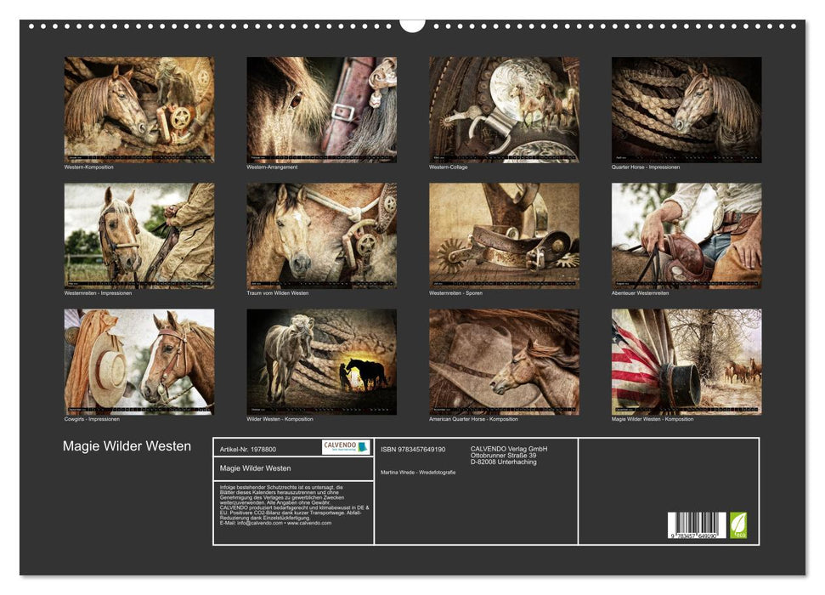Select the Abenteuer Westernreiten image
Image resolution: width=825 pixels, height=595 pixels.
tap(687, 235)
